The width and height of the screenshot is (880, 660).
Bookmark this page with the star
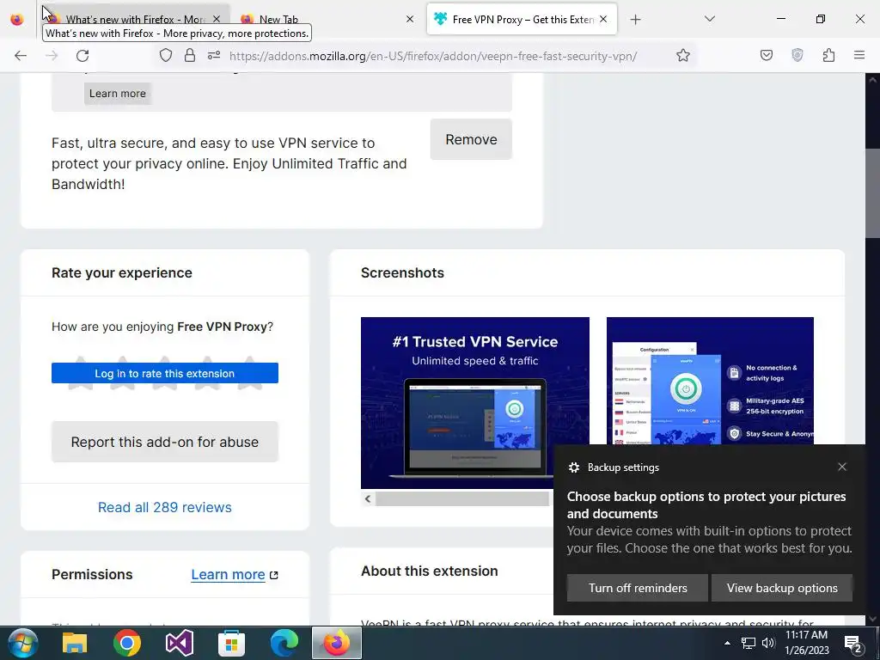pyautogui.click(x=682, y=55)
